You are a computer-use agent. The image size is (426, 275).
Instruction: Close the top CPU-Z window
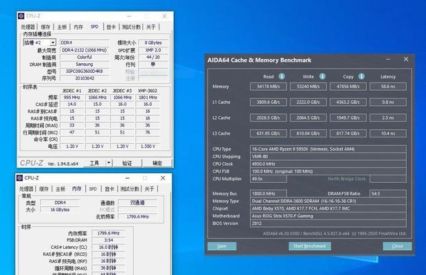(x=164, y=16)
